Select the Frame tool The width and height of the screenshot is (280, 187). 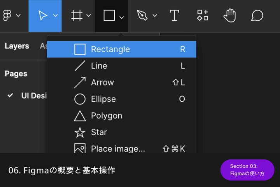click(x=77, y=16)
